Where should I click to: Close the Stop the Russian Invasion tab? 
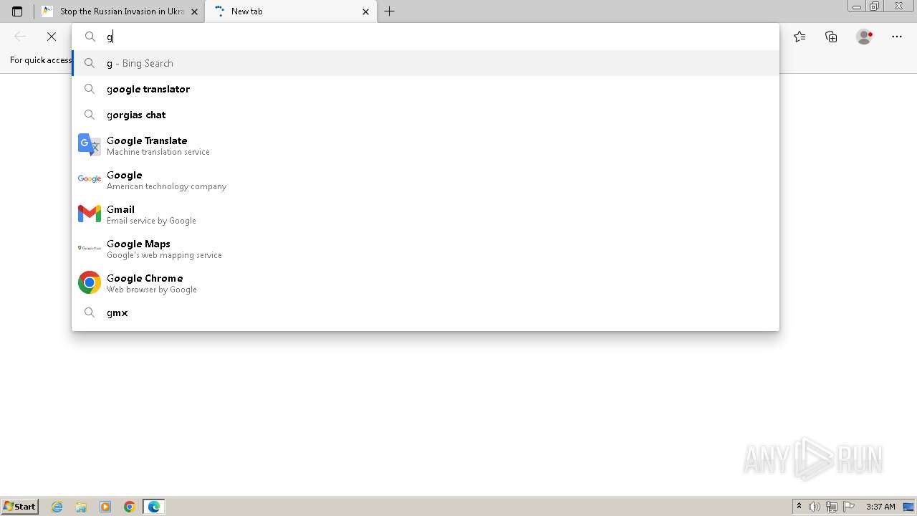(194, 11)
